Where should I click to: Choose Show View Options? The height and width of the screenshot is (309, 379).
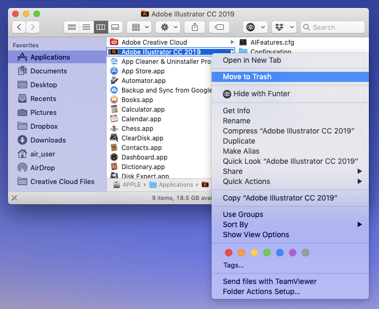(290, 235)
